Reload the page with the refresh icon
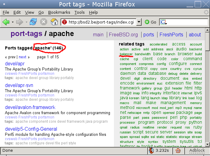Image resolution: width=210 pixels, height=156 pixels. [33, 22]
